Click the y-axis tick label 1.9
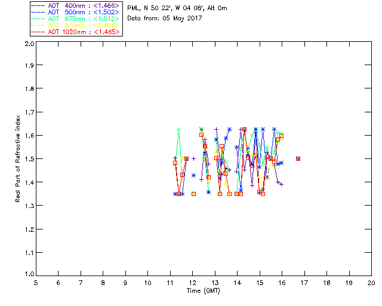382x306 pixels. click(x=29, y=65)
